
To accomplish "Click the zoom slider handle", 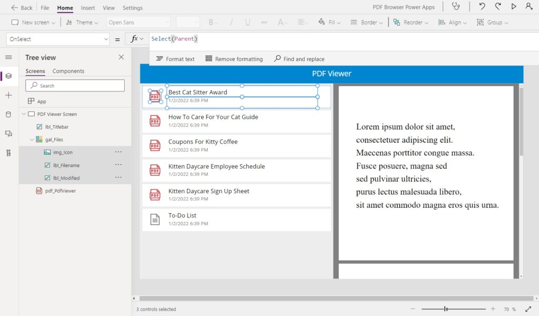I will pos(445,309).
